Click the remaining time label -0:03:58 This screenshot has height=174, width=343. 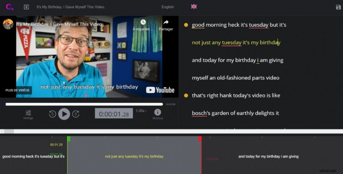[170, 104]
